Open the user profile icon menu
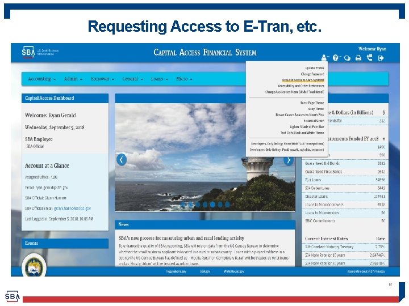Image resolution: width=409 pixels, height=306 pixels. click(324, 57)
